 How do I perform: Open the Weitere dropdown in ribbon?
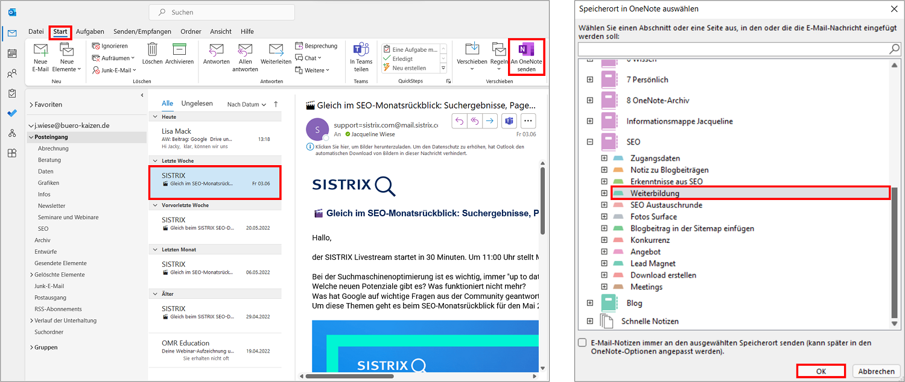tap(313, 70)
